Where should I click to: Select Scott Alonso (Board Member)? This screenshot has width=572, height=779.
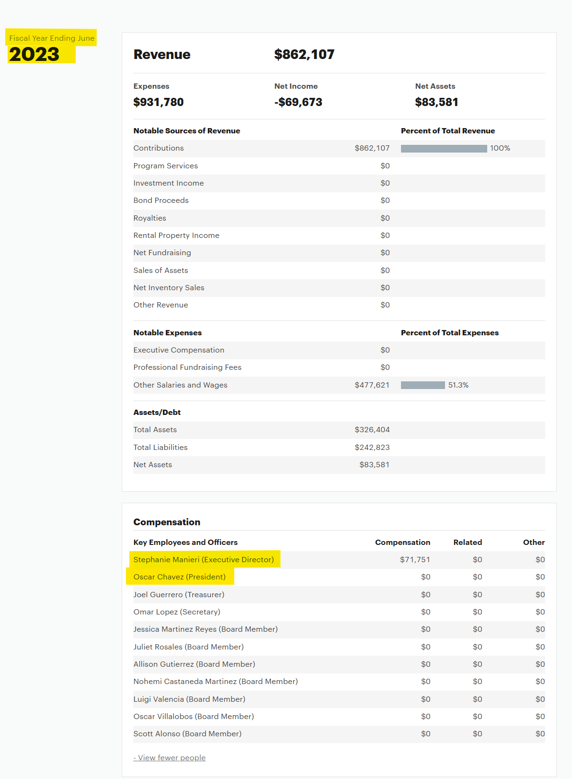click(187, 733)
